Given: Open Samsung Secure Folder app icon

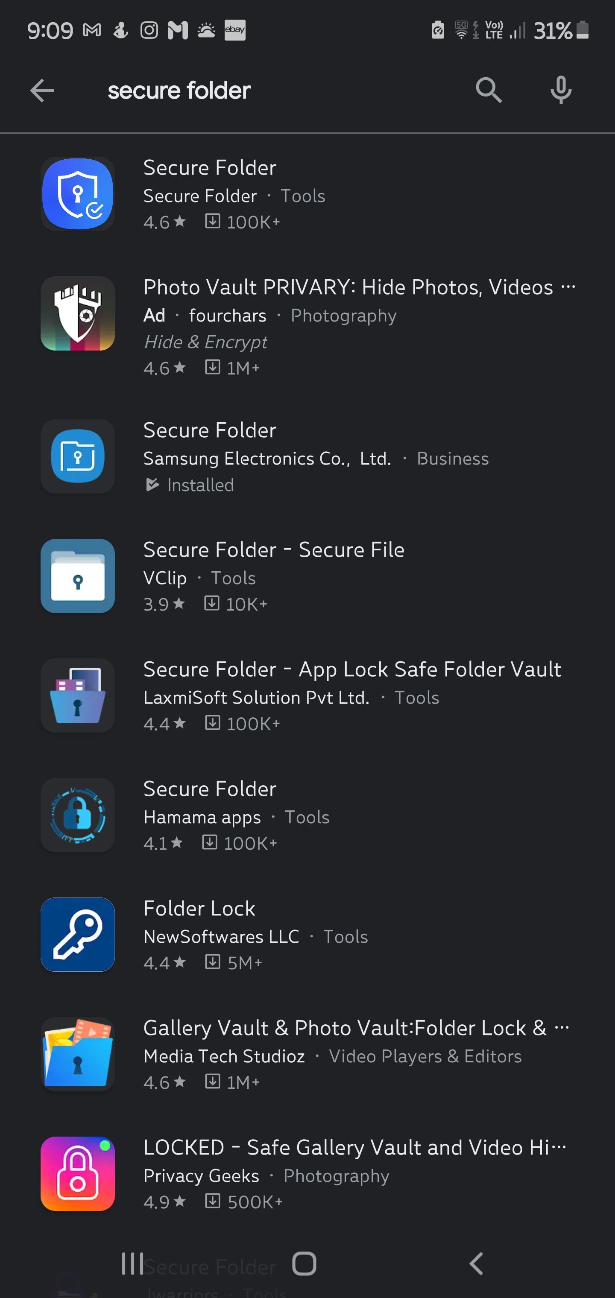Looking at the screenshot, I should coord(78,456).
